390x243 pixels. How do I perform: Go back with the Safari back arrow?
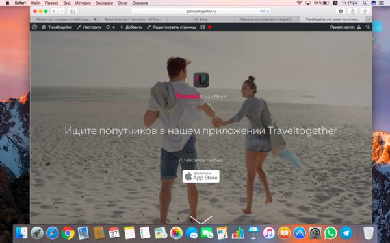[x=54, y=11]
